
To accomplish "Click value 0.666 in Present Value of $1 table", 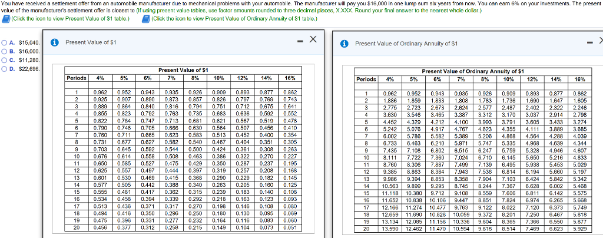I will [x=172, y=128].
